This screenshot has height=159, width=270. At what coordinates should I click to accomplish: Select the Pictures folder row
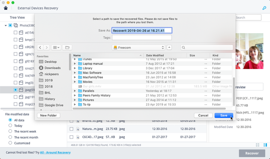pyautogui.click(x=152, y=100)
